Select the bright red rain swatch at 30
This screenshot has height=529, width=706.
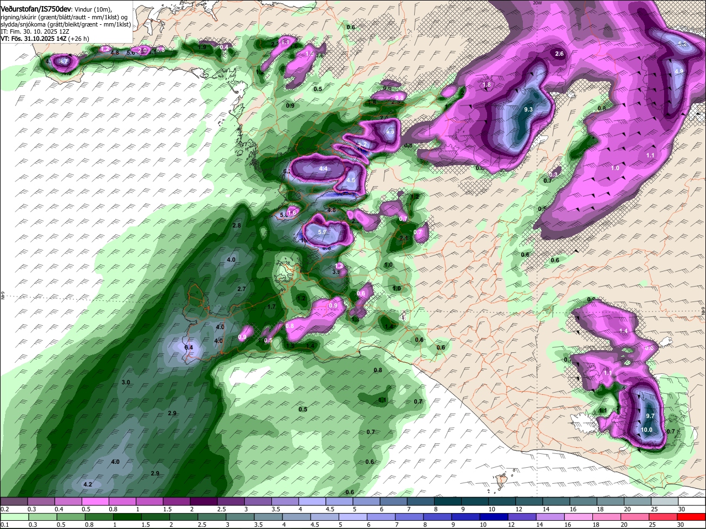point(692,516)
